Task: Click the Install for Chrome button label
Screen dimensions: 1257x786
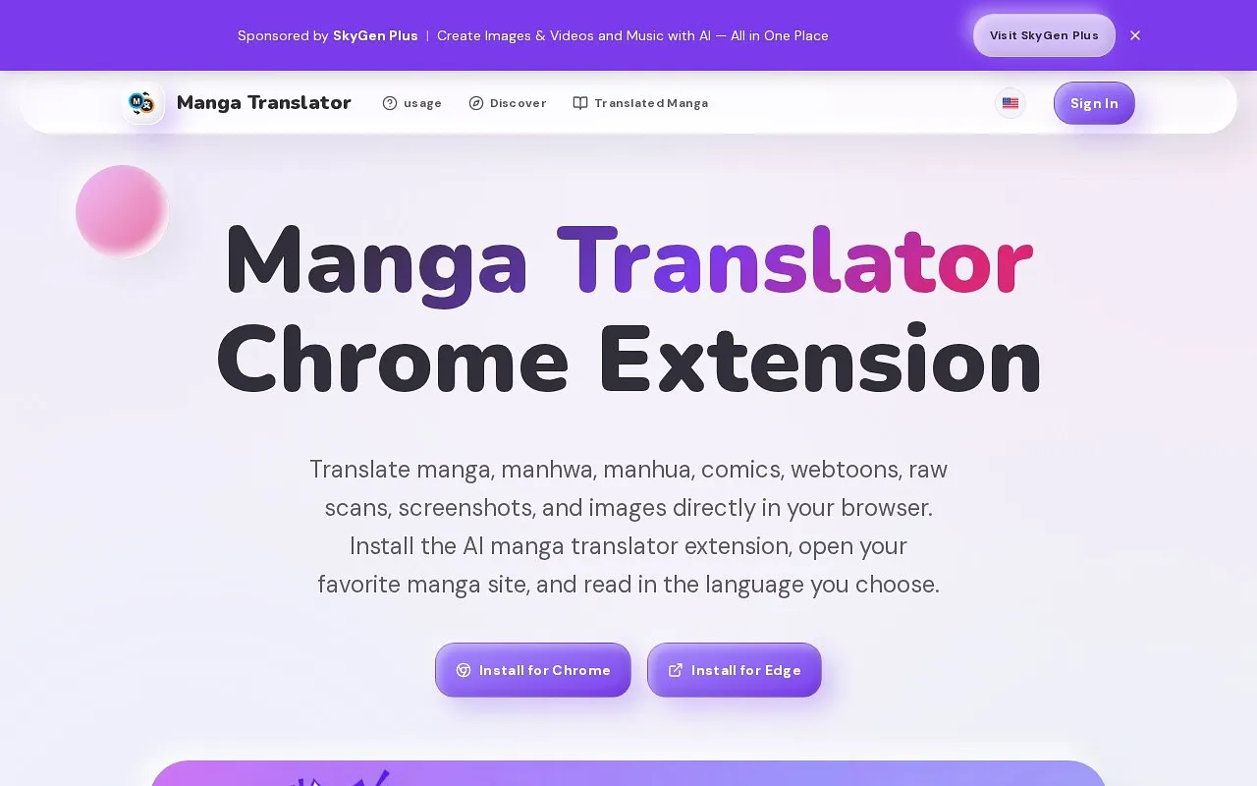Action: coord(545,670)
